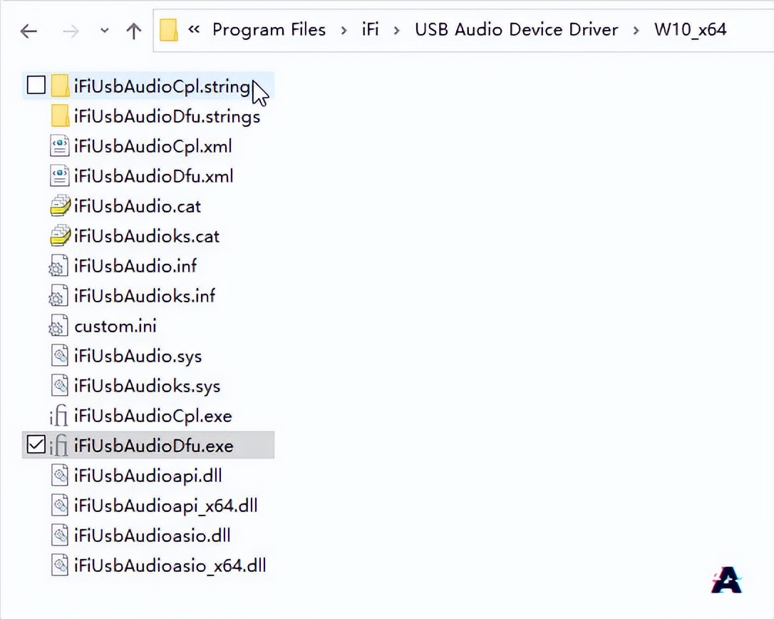Click the iFiUsbAudioCpl.xml file icon

pyautogui.click(x=60, y=146)
